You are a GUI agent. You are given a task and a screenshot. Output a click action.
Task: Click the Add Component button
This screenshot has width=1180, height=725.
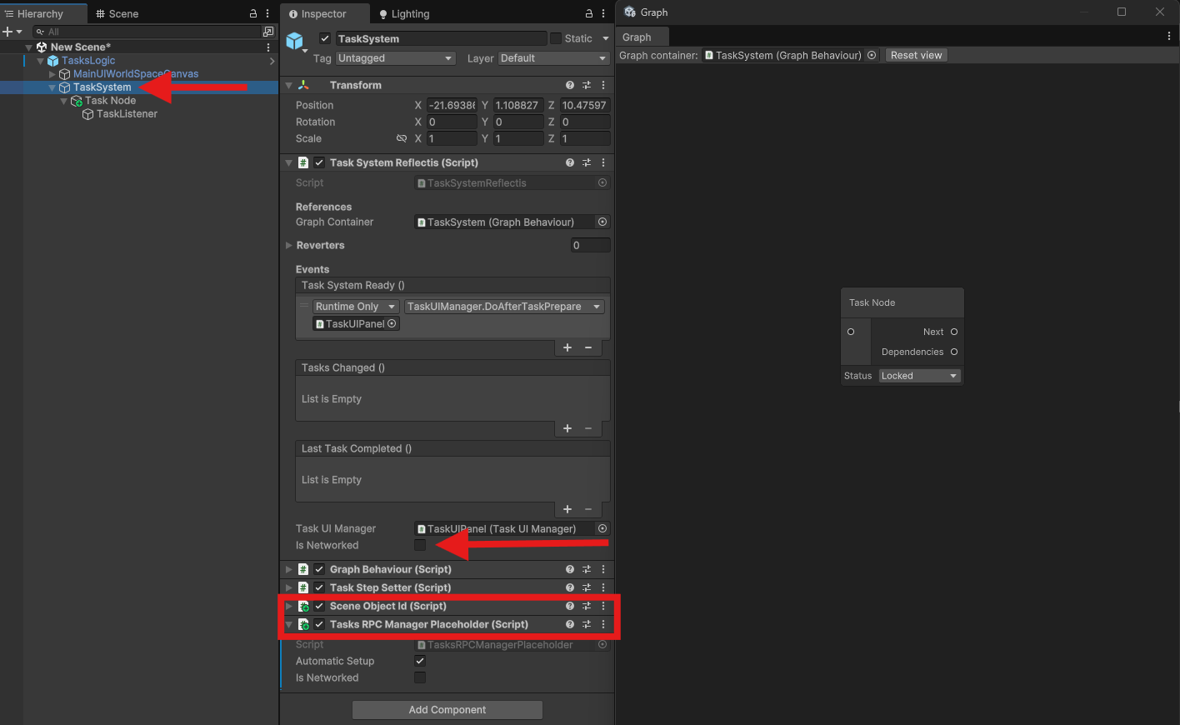point(447,710)
